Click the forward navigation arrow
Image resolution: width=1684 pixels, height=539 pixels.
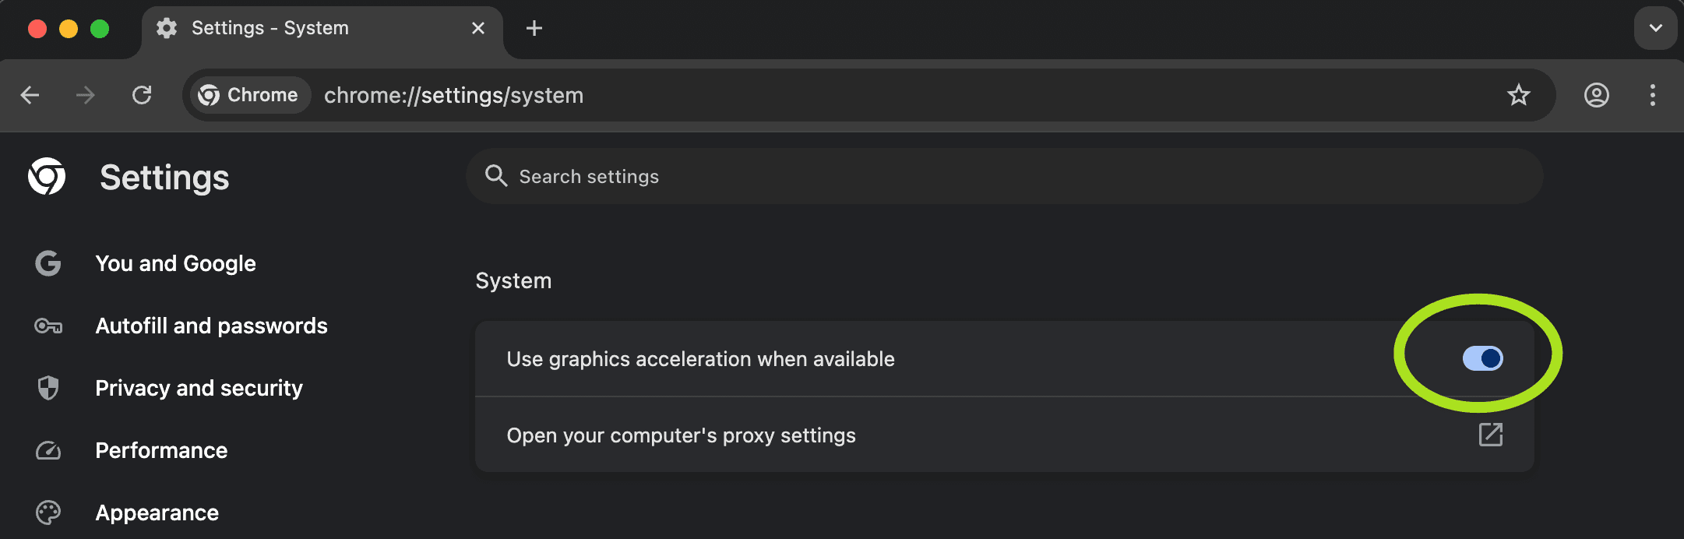click(86, 95)
